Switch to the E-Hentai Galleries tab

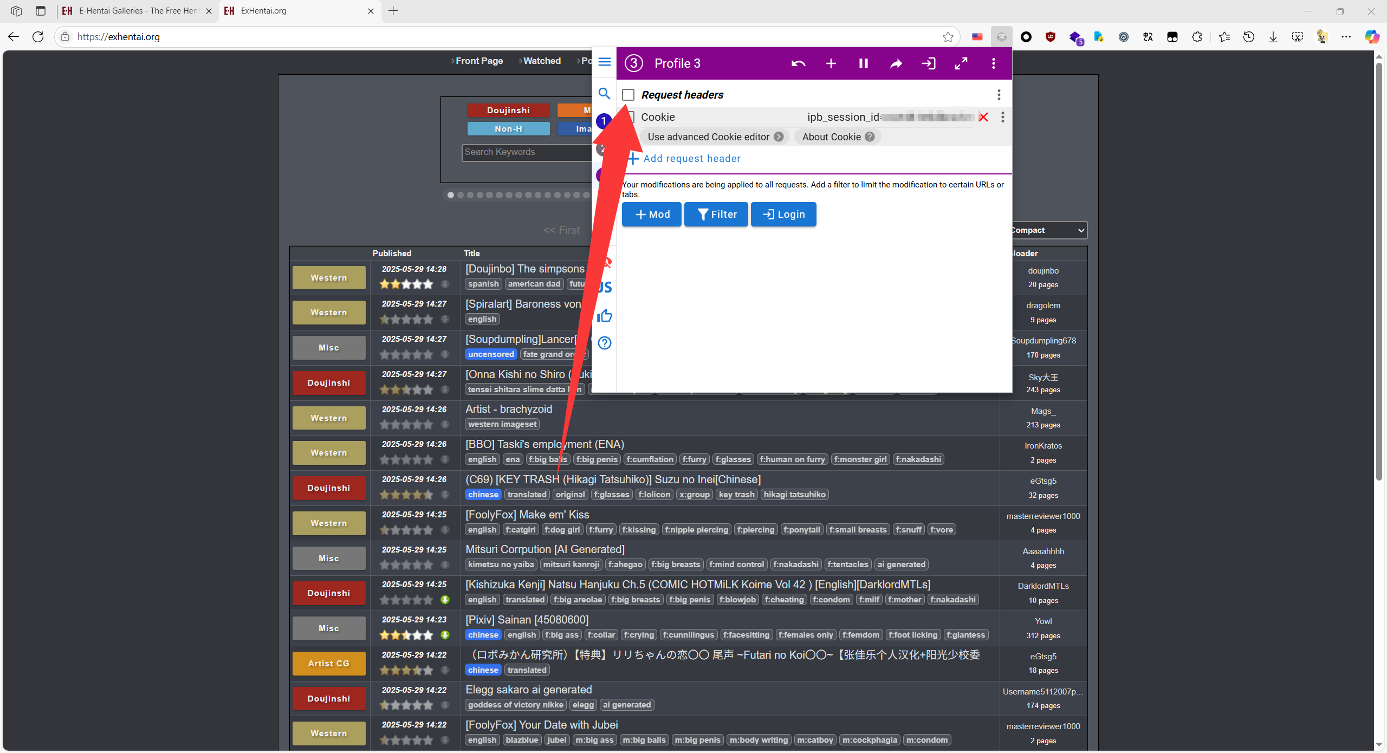(138, 11)
